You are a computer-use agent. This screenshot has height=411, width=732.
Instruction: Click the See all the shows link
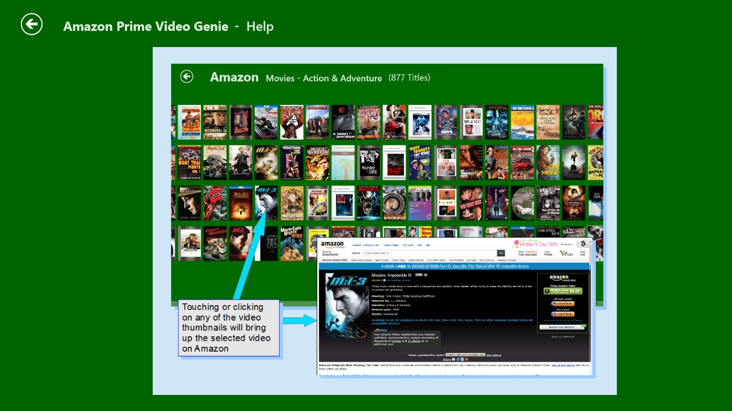click(x=563, y=365)
